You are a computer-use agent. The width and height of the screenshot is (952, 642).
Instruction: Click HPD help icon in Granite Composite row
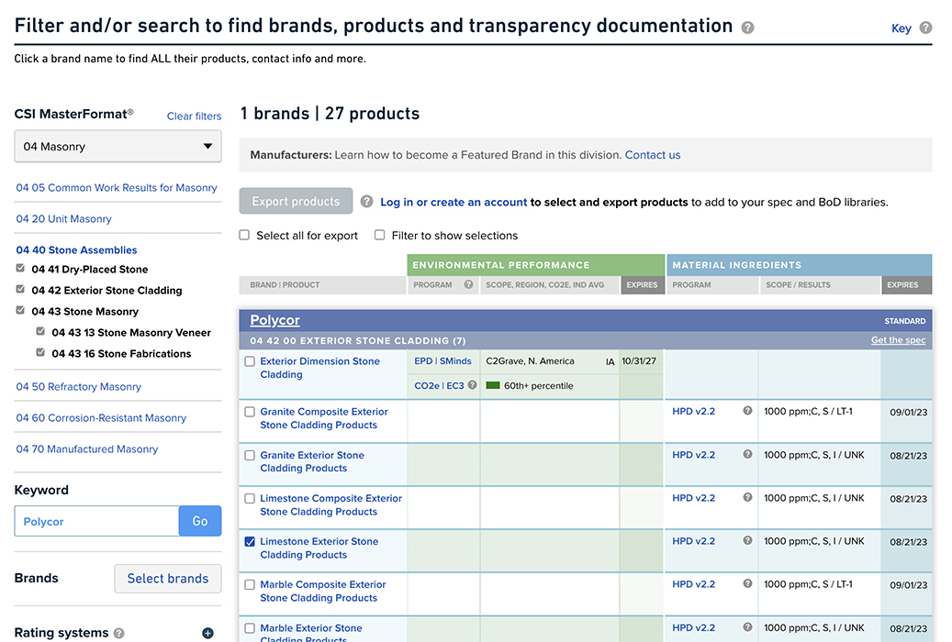[x=747, y=412]
